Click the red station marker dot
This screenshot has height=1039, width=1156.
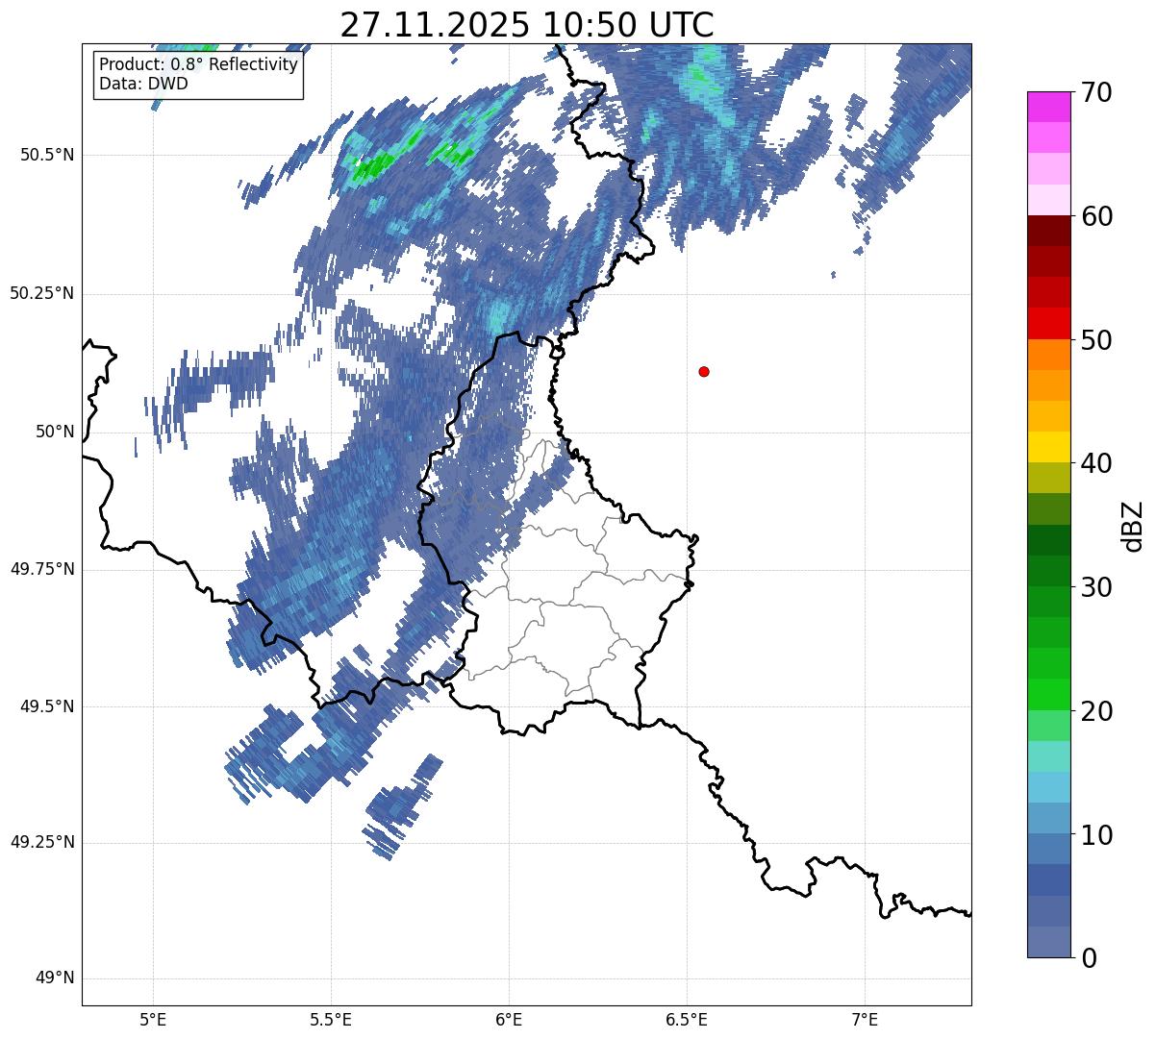(704, 371)
